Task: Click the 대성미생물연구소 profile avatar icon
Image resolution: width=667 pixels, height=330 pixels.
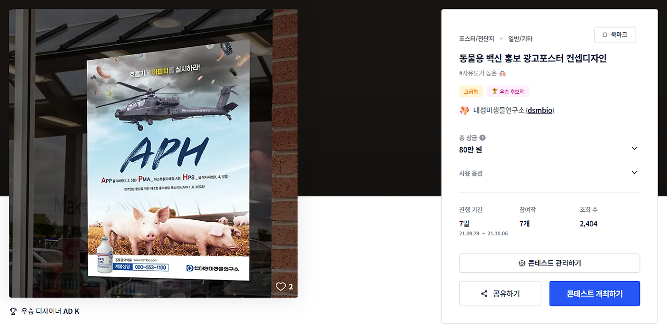Action: (464, 110)
